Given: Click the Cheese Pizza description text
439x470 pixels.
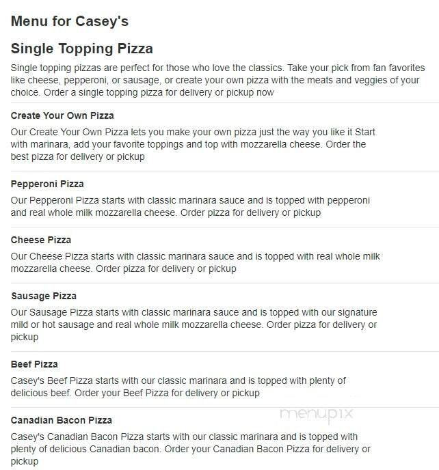Looking at the screenshot, I should click(195, 262).
